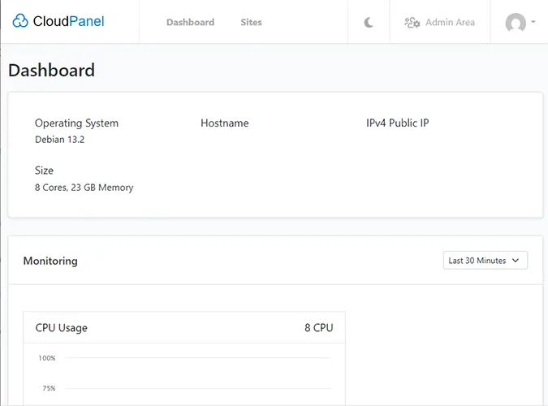Screen dimensions: 548x406
Task: Click the Size label
Action: pyautogui.click(x=44, y=171)
